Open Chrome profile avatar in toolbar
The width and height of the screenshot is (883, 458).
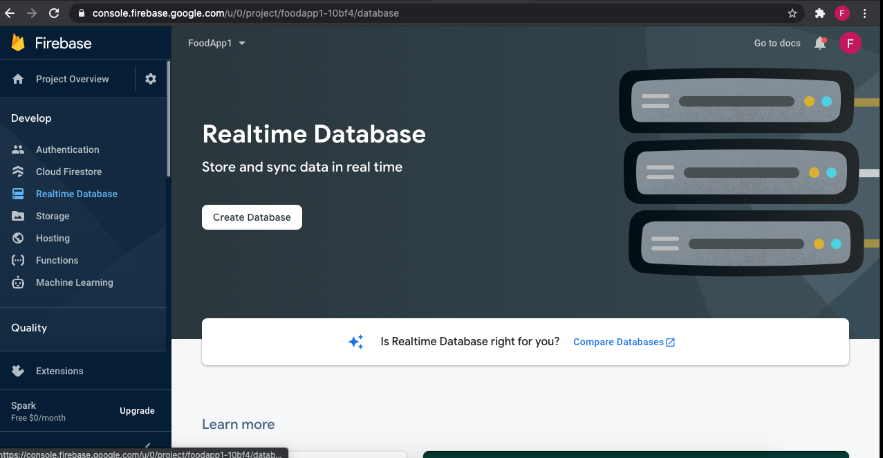tap(842, 13)
